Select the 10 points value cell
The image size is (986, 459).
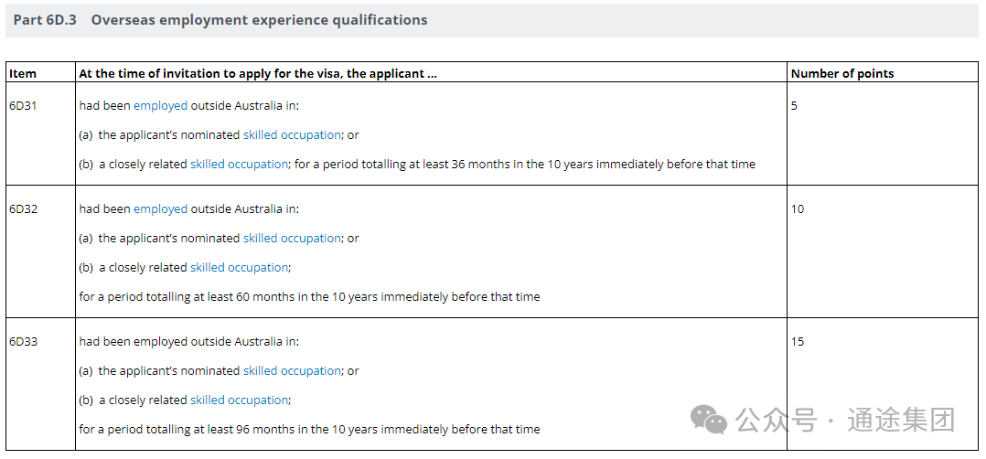pyautogui.click(x=798, y=209)
